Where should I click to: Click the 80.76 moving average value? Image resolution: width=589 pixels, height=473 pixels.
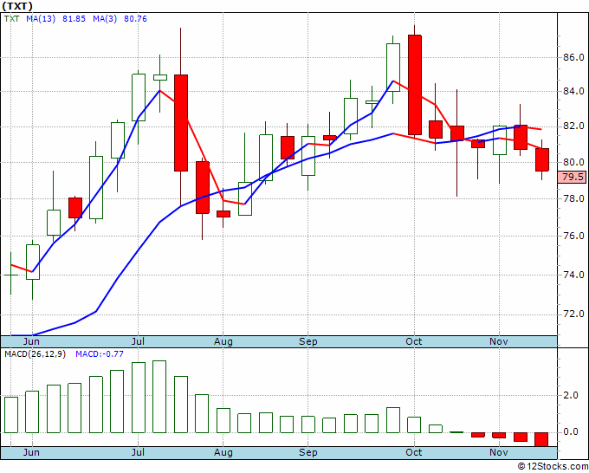point(135,18)
